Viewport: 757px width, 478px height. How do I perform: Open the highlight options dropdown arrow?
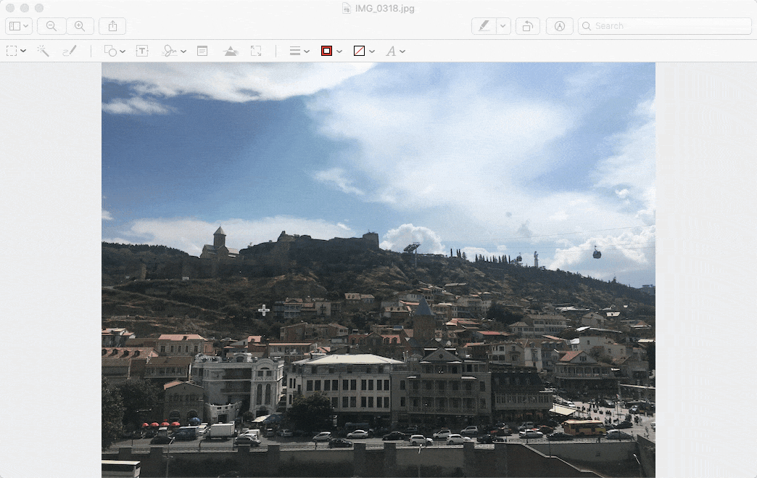[503, 26]
